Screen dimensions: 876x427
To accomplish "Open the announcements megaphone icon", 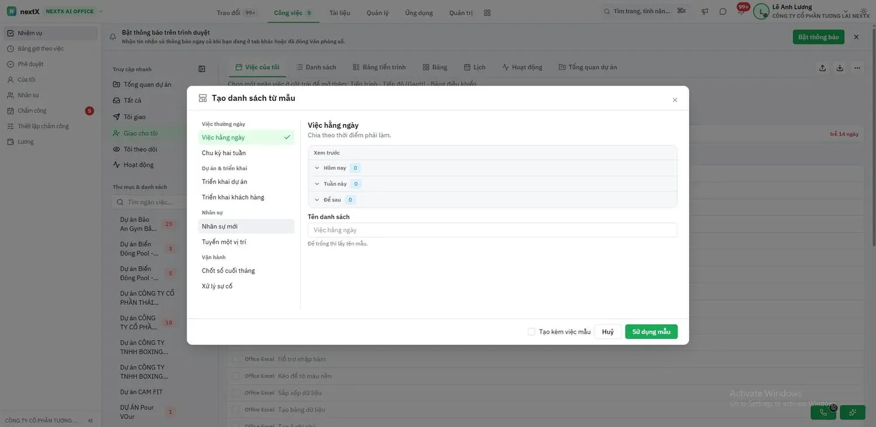I will coord(705,12).
